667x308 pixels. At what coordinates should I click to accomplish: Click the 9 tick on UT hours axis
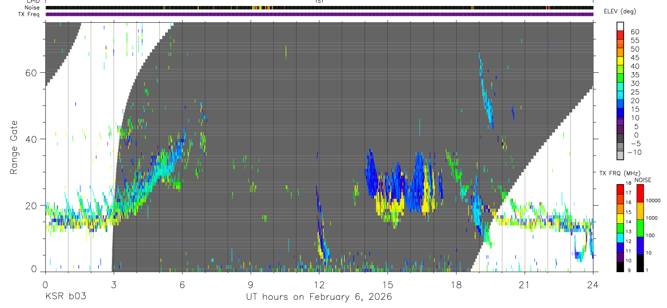(250, 285)
